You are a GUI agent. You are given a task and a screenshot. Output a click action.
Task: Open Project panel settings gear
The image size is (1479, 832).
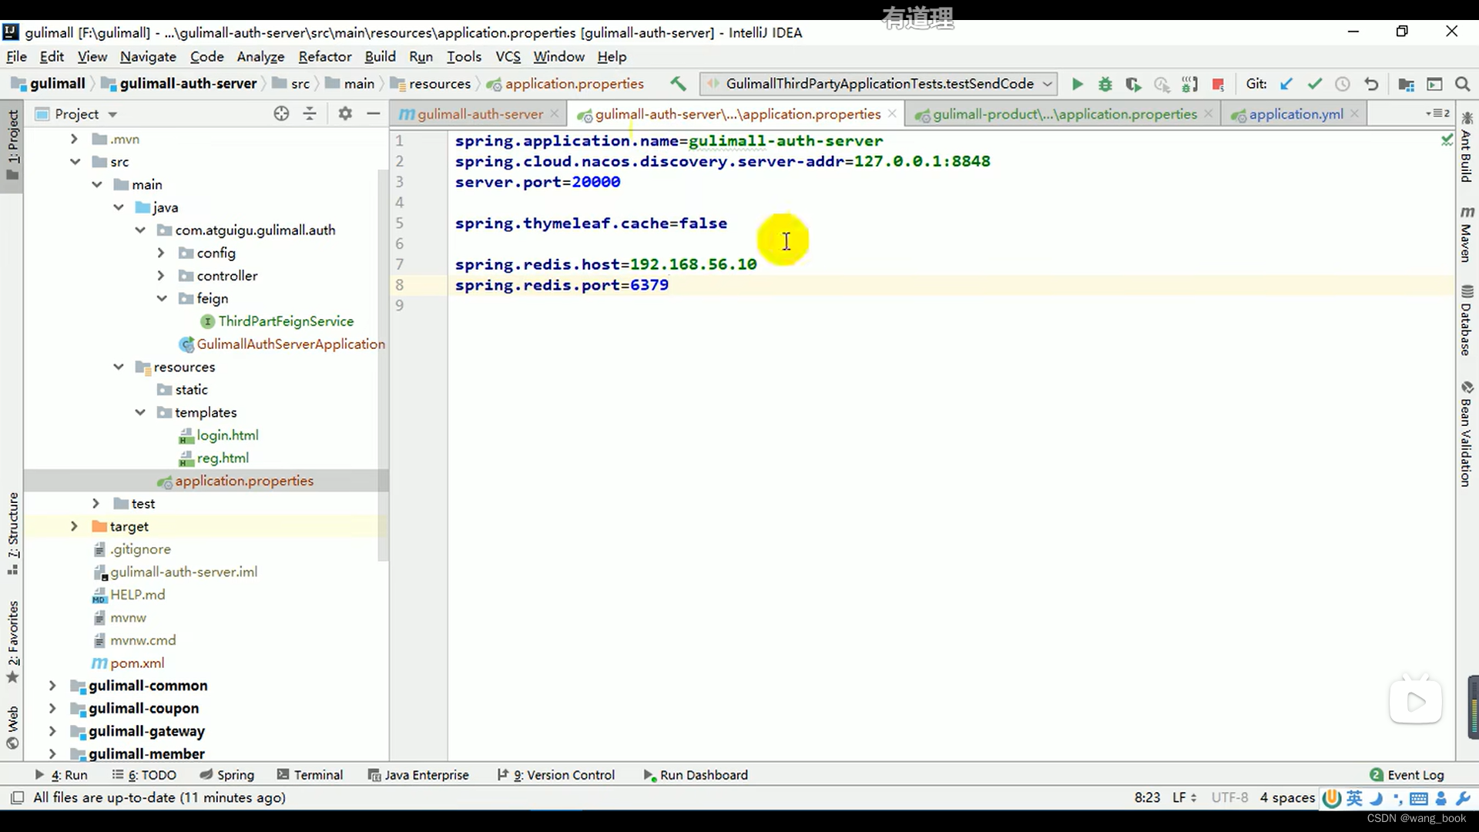[x=345, y=114]
